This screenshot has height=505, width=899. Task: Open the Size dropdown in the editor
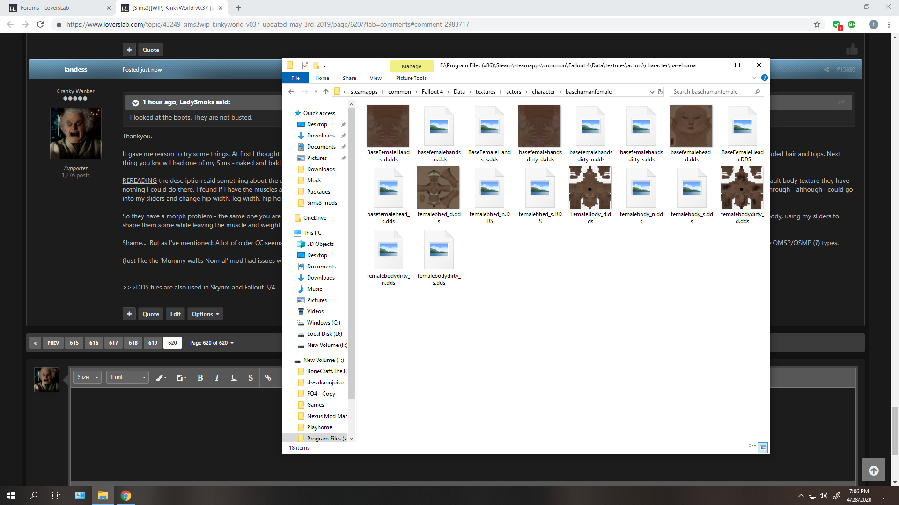[x=88, y=377]
